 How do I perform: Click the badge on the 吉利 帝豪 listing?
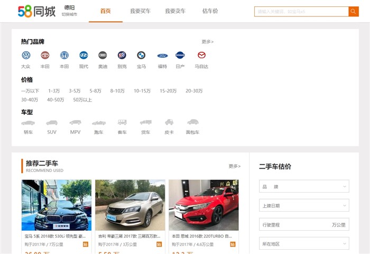tap(159, 244)
